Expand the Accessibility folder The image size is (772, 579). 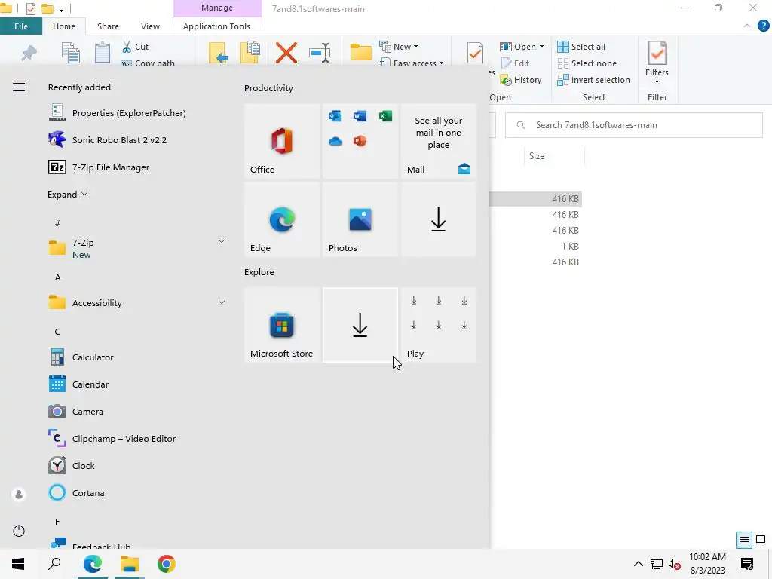(x=222, y=302)
